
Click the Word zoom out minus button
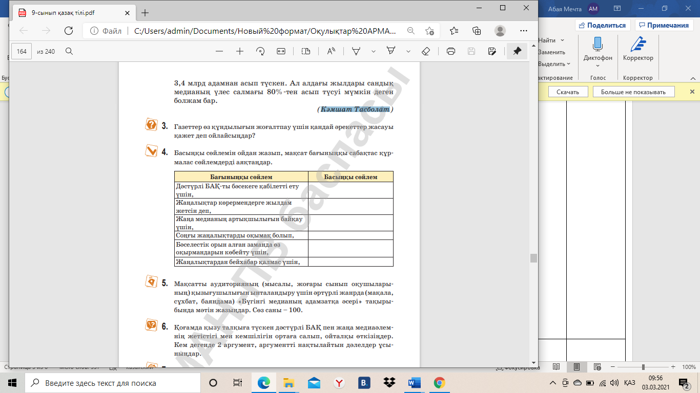point(613,367)
